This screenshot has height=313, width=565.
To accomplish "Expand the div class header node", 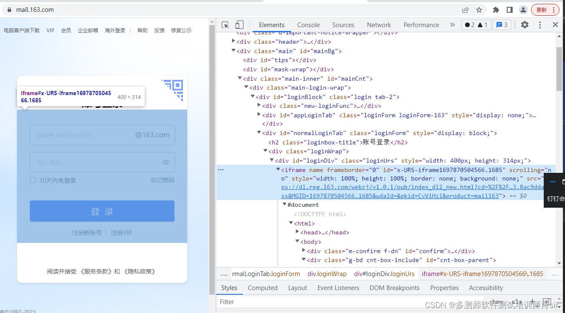I will coord(234,41).
